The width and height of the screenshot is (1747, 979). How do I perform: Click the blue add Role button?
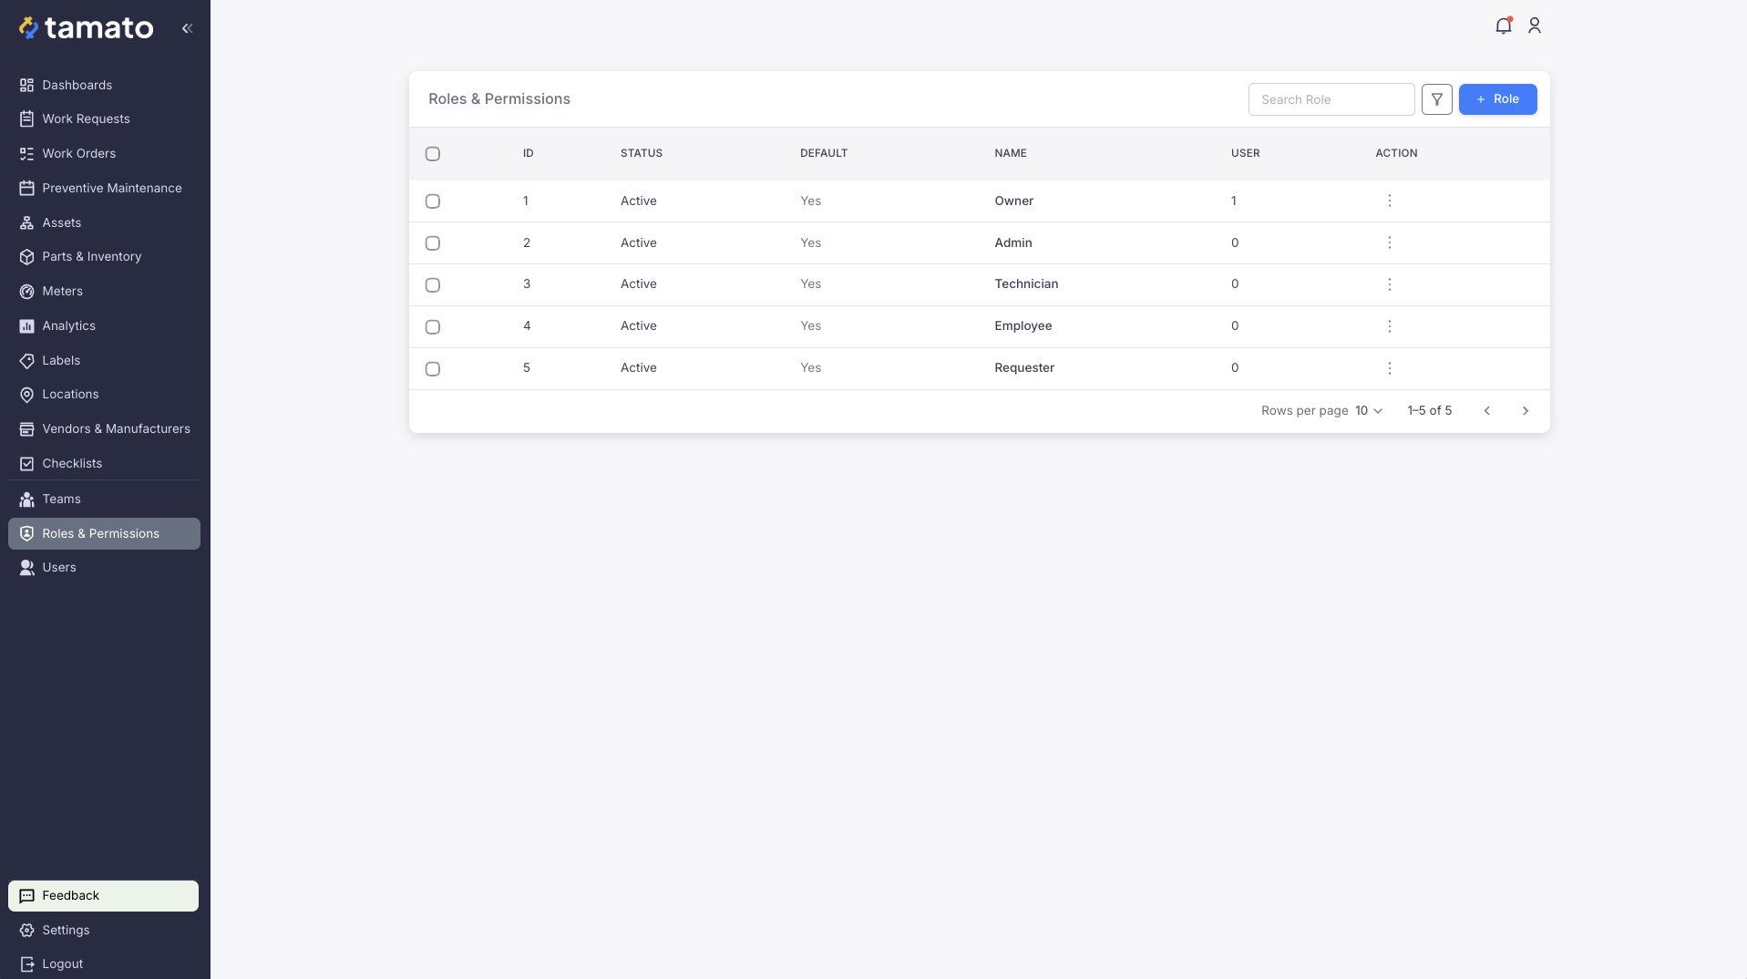pos(1497,99)
